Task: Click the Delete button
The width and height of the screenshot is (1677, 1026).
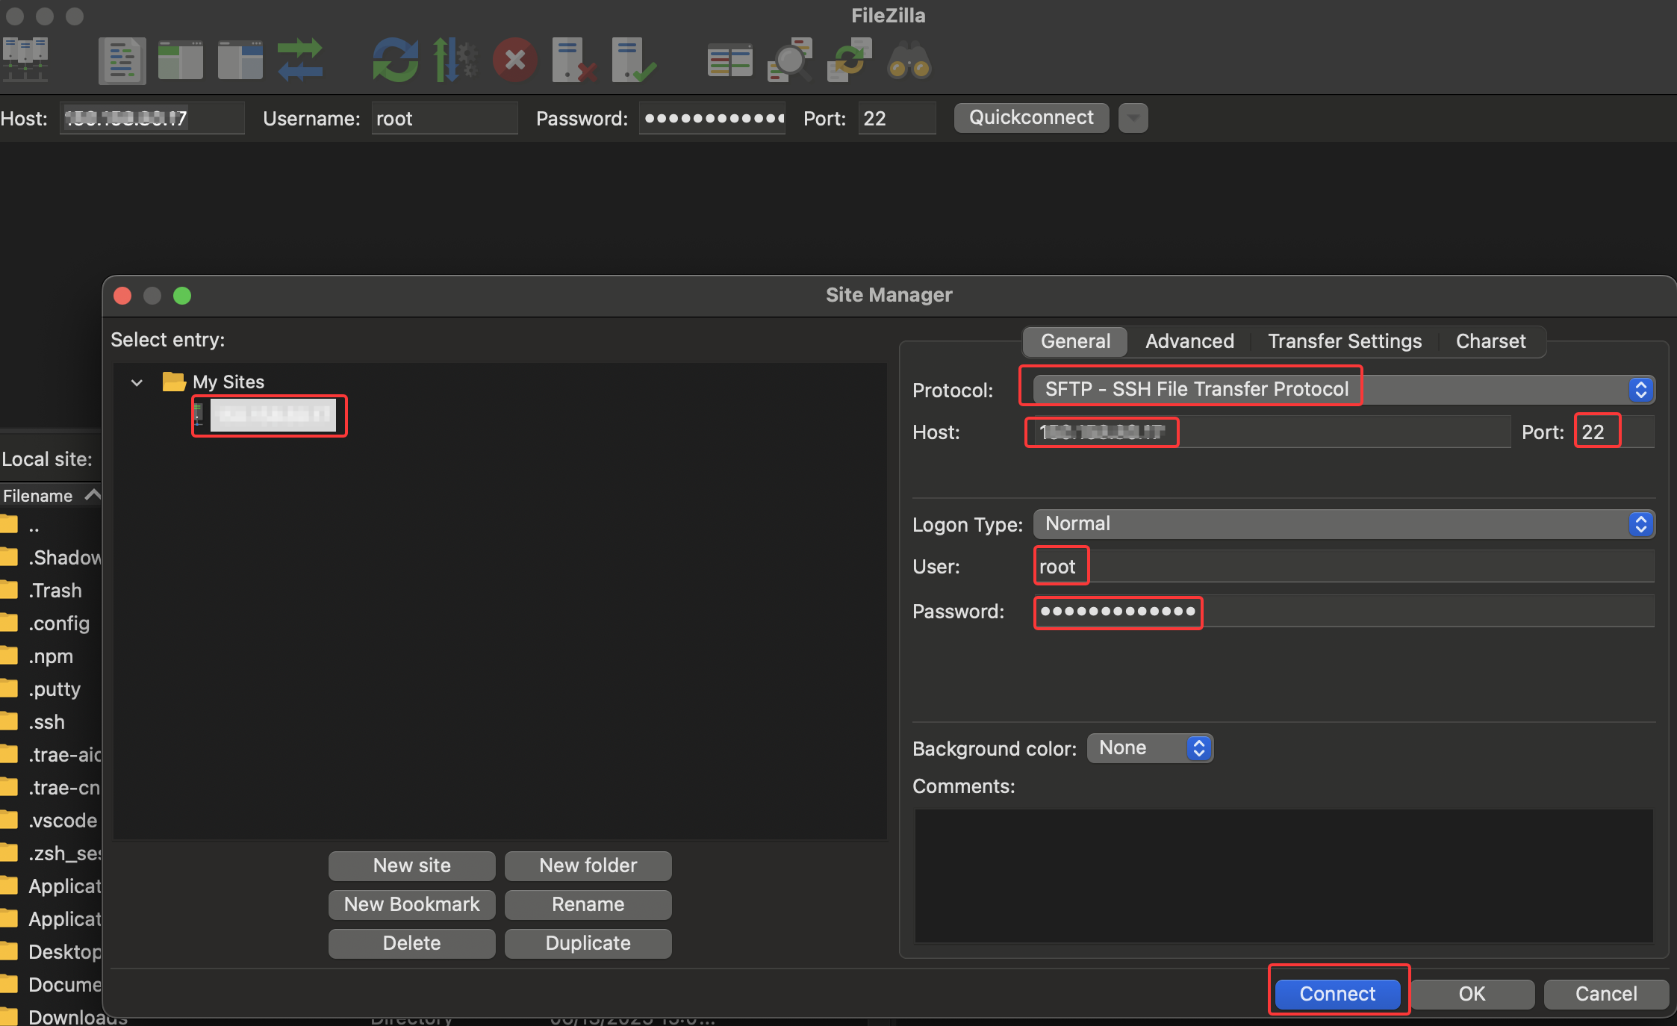Action: tap(411, 943)
